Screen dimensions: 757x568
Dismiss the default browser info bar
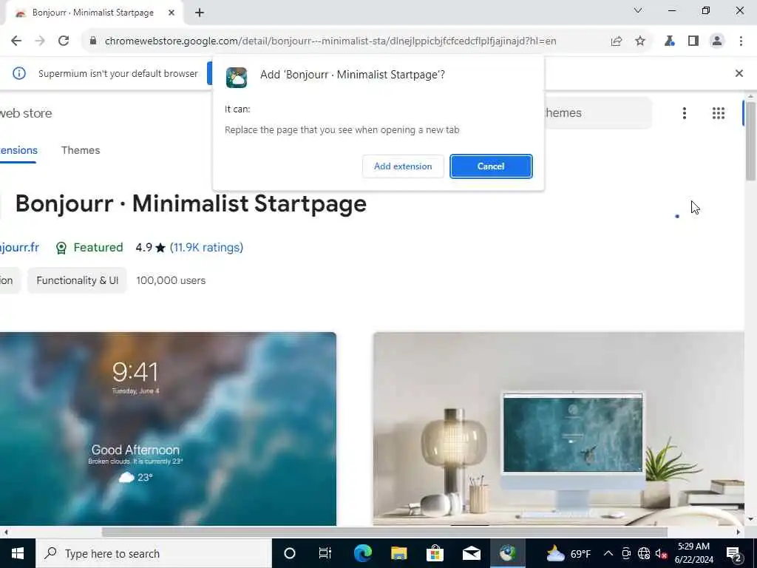click(739, 73)
